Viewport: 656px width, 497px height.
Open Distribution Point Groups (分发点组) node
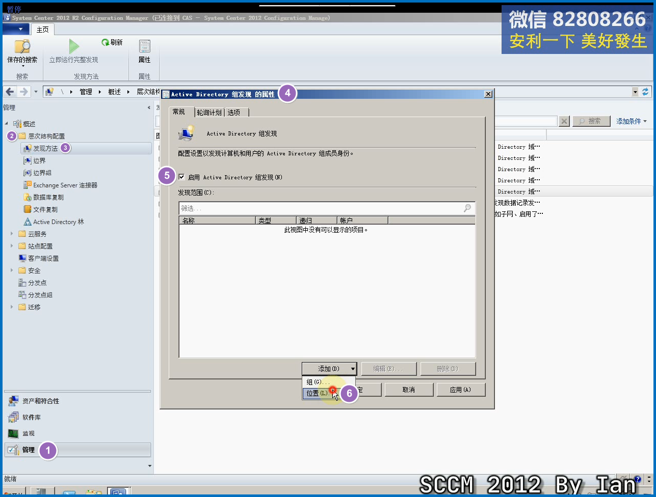click(40, 295)
